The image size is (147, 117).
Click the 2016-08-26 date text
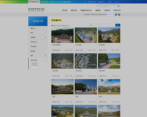pyautogui.click(x=56, y=50)
